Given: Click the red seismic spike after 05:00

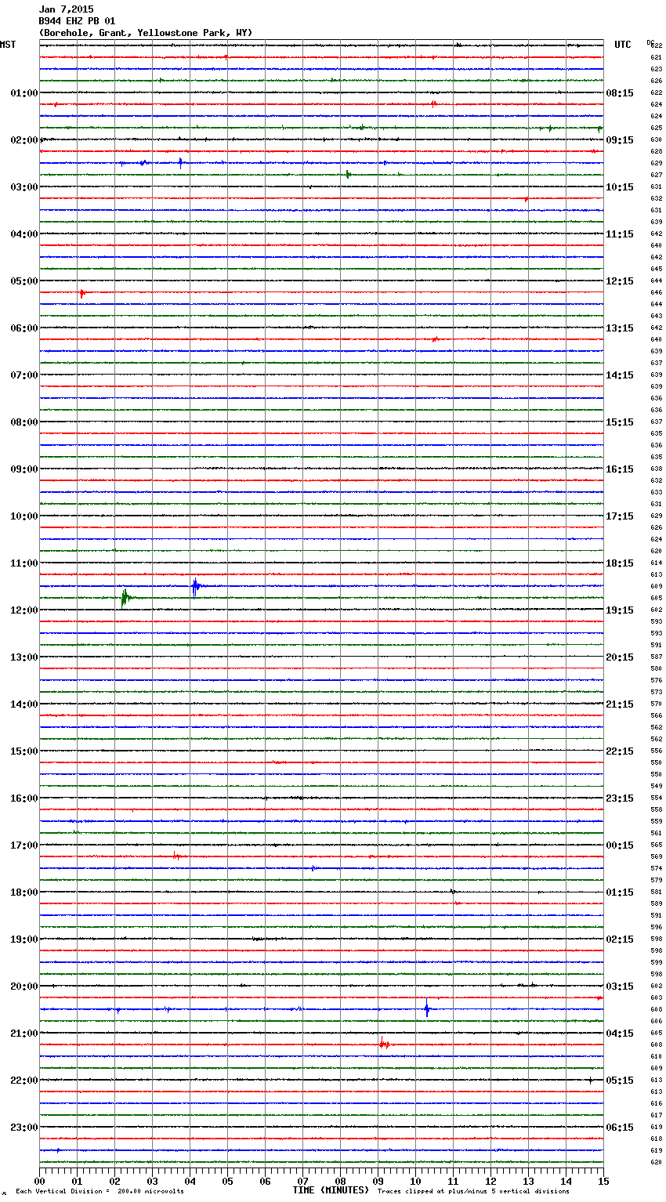Looking at the screenshot, I should 81,293.
